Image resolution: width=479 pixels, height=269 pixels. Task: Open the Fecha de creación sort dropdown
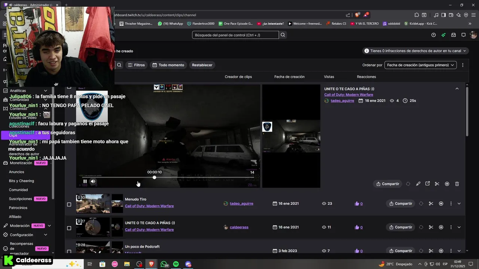[421, 65]
